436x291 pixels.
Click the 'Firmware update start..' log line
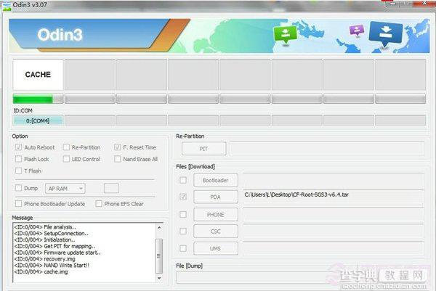57,253
